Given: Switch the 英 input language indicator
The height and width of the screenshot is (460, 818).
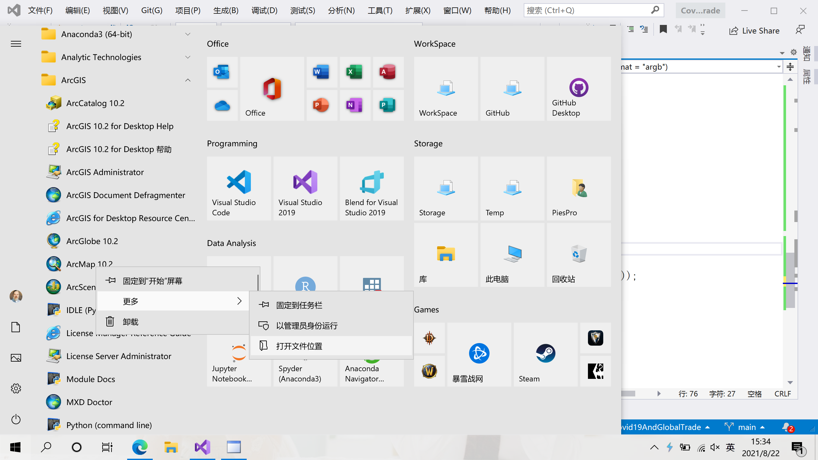Looking at the screenshot, I should (x=730, y=447).
